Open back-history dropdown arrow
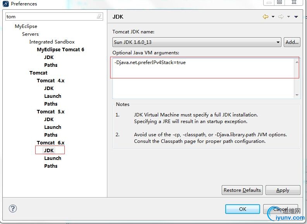 point(273,17)
